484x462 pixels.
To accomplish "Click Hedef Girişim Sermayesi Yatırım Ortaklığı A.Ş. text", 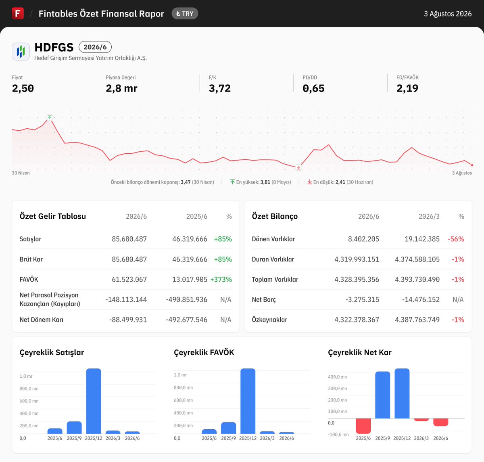I will coord(90,58).
